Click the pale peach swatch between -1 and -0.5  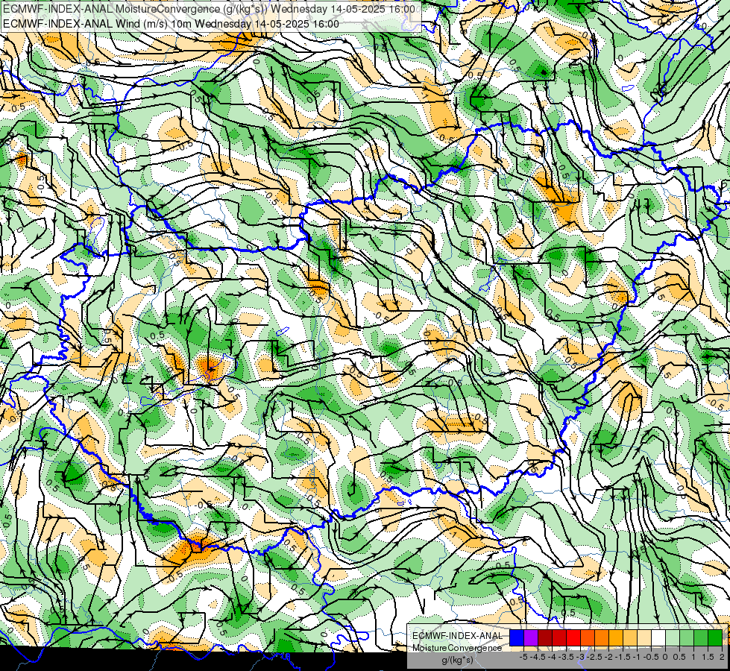[644, 637]
